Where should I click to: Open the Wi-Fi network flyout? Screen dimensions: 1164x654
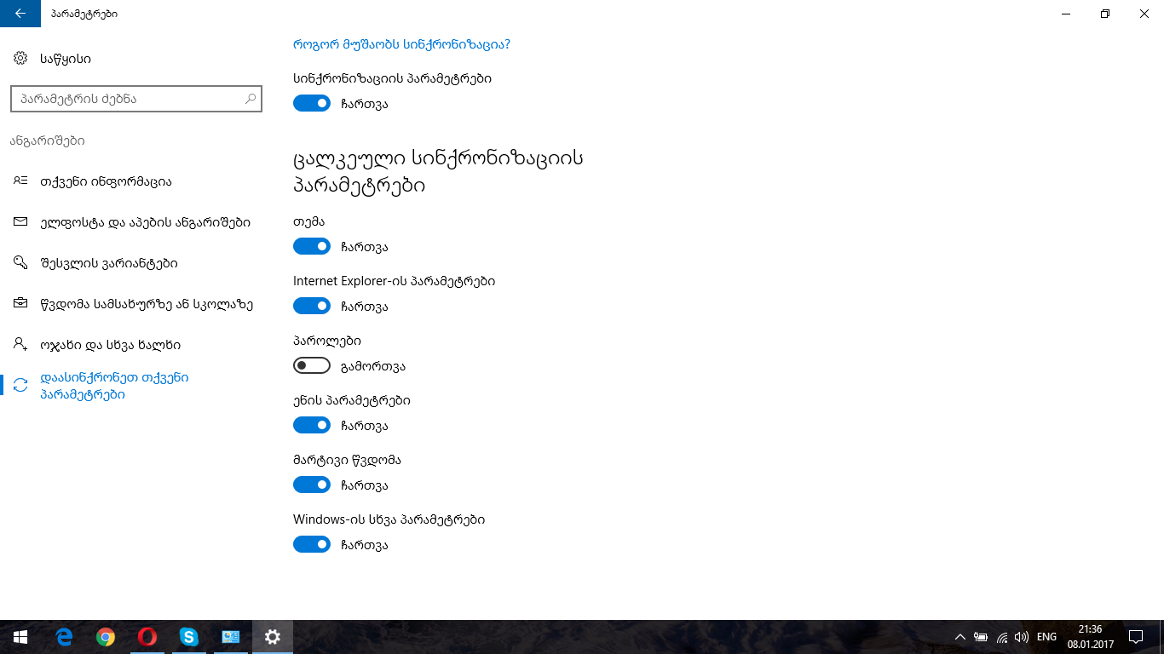pyautogui.click(x=1002, y=637)
